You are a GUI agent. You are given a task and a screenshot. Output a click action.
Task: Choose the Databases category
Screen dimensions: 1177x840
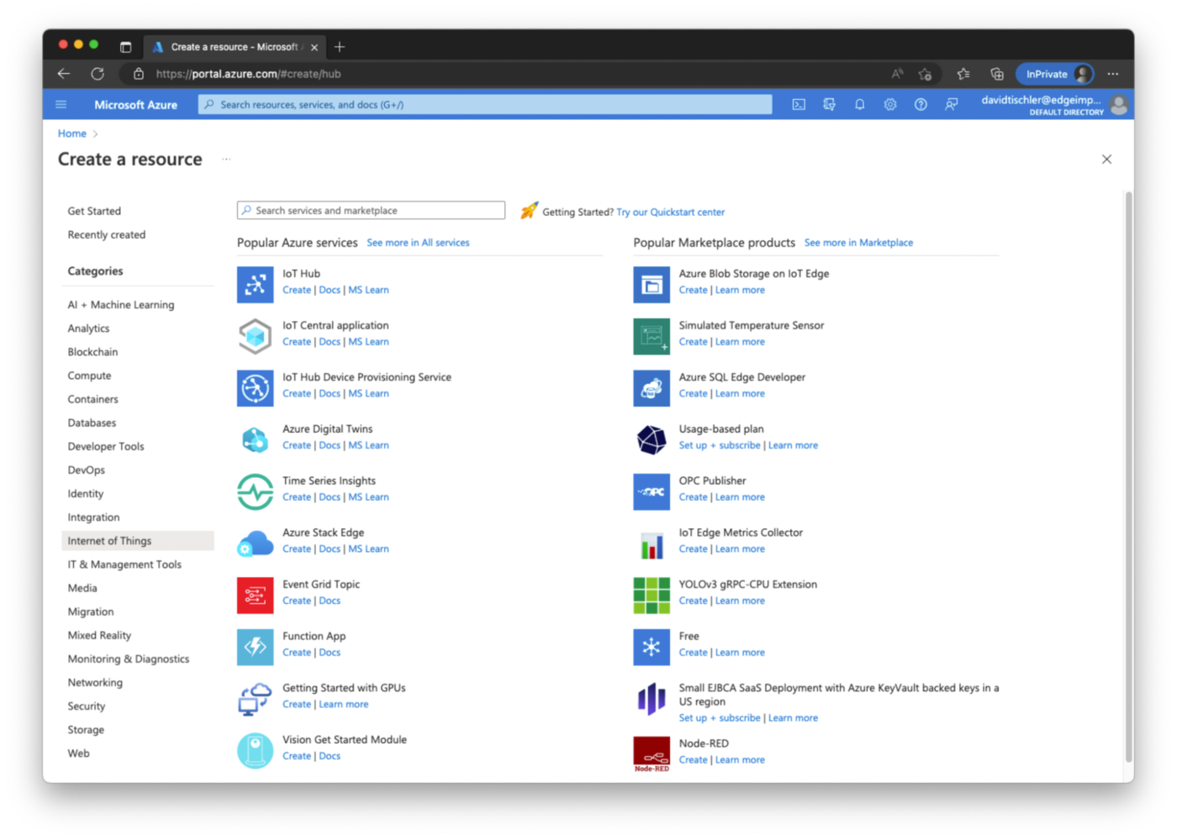point(92,423)
